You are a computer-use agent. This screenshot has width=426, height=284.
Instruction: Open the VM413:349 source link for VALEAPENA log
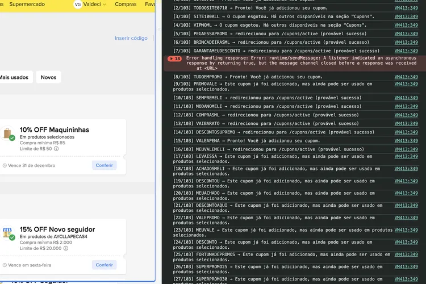point(406,141)
